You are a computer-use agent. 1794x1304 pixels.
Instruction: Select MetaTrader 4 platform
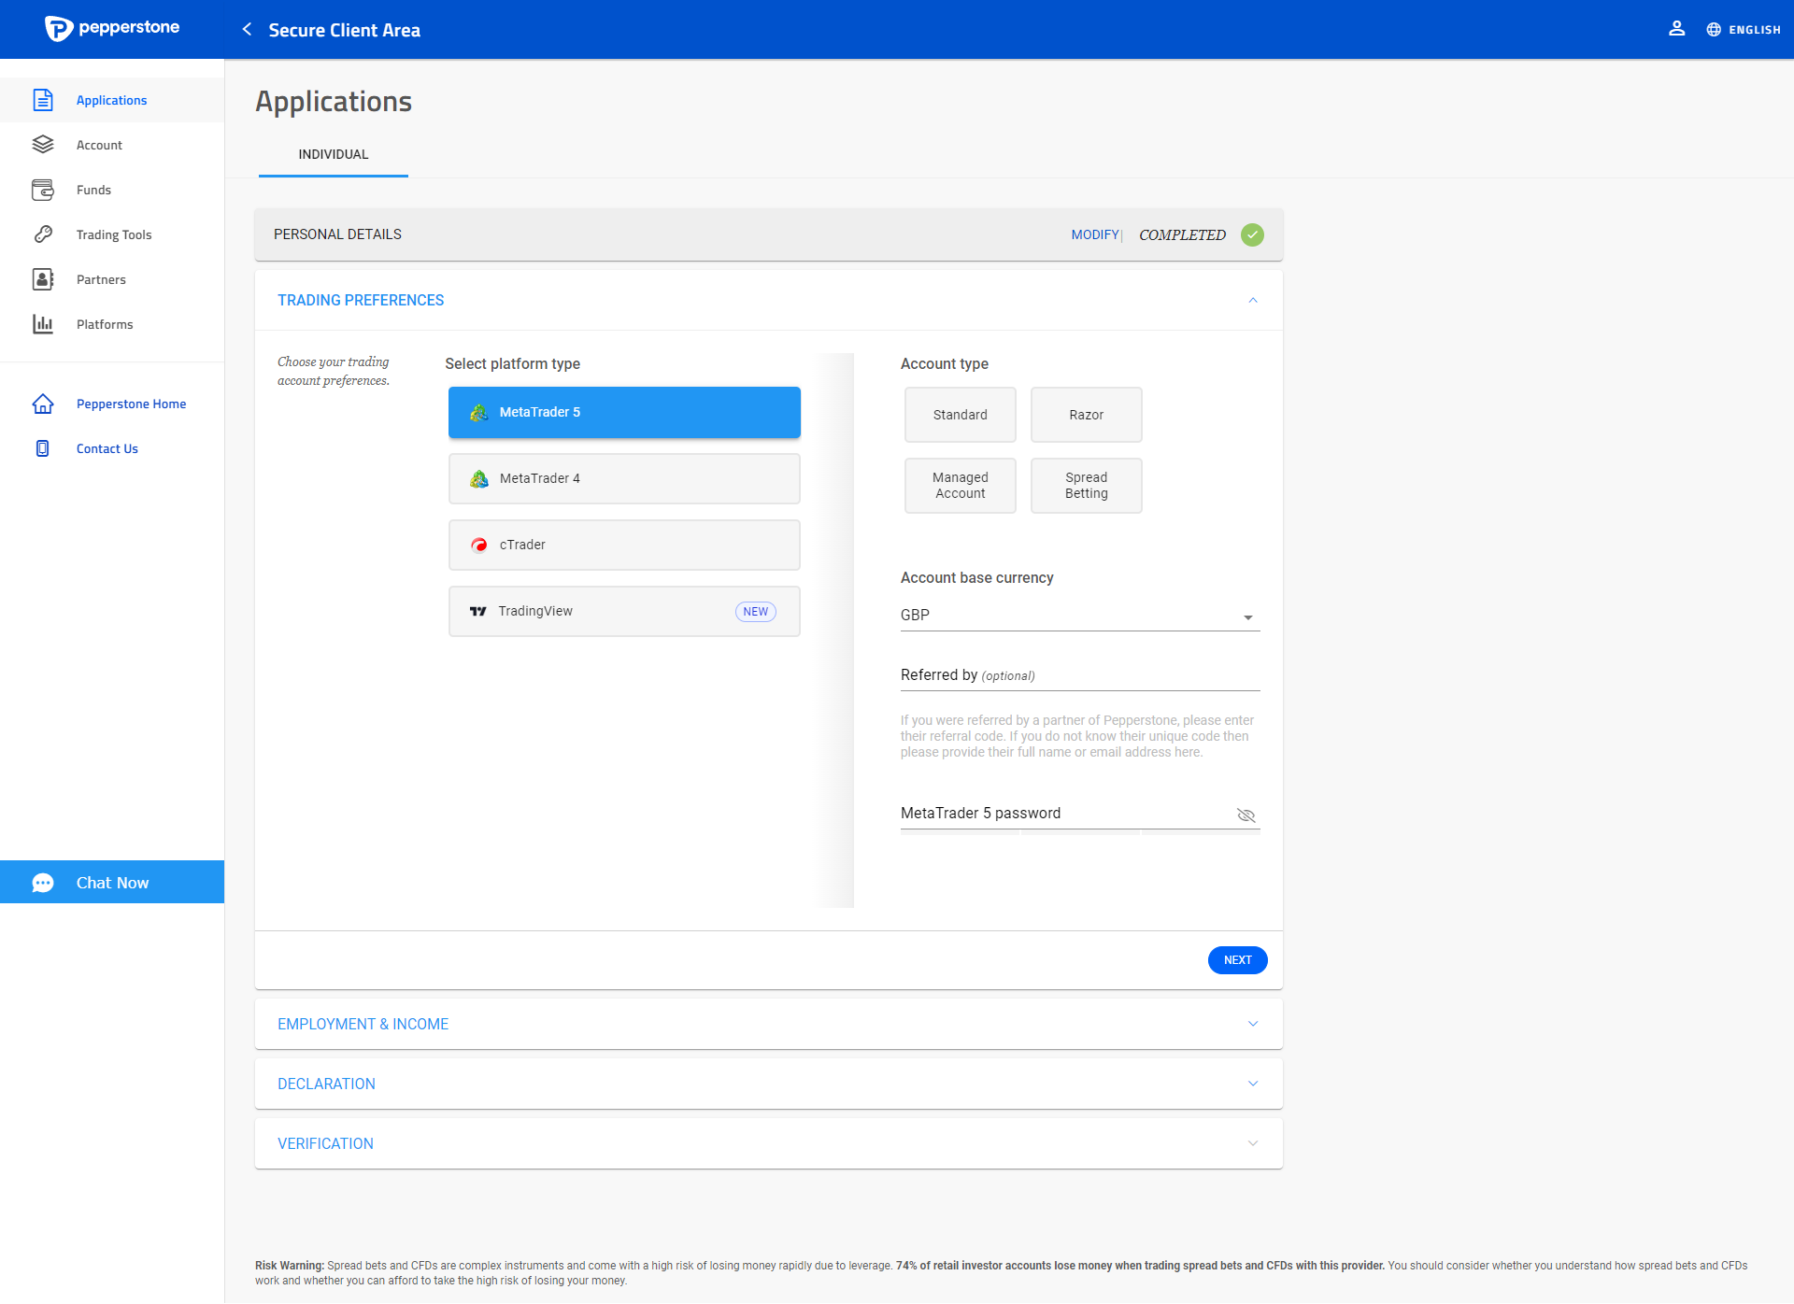point(624,478)
